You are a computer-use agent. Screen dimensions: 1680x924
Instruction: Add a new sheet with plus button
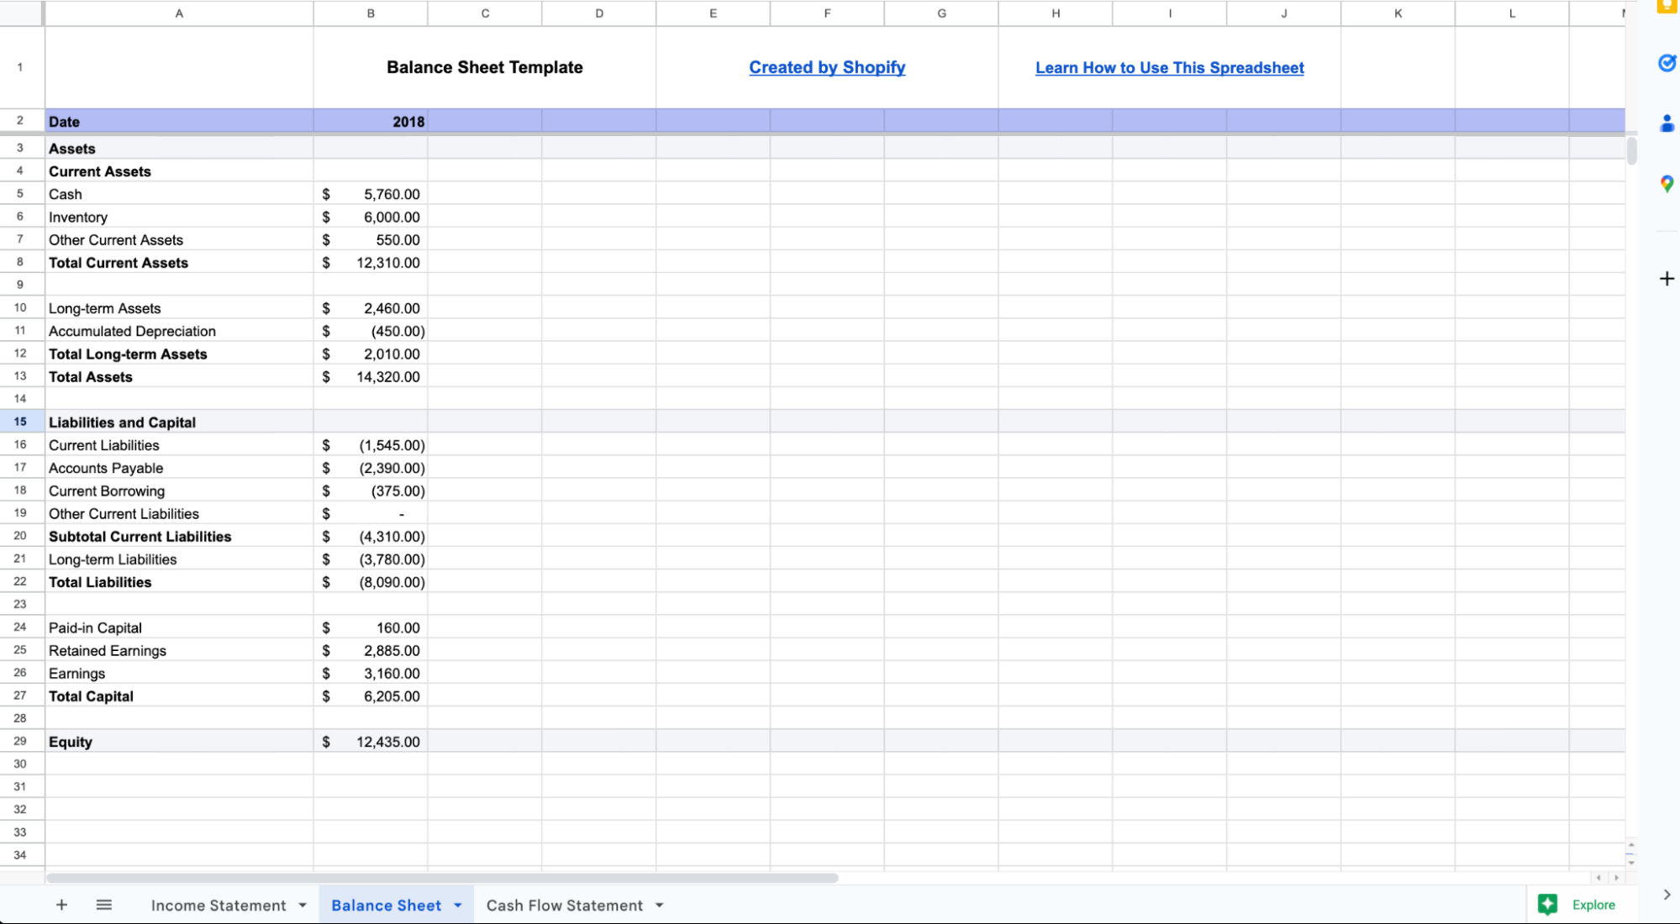coord(61,905)
